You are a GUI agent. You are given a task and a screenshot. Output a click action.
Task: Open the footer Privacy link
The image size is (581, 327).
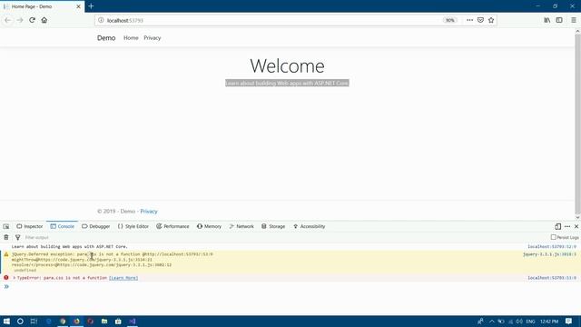[x=149, y=211]
